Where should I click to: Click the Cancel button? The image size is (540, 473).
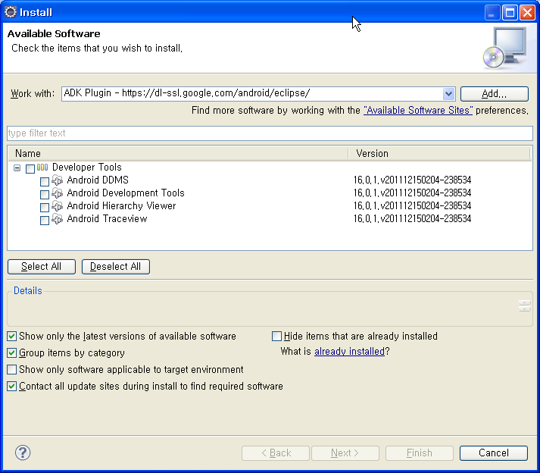coord(494,453)
